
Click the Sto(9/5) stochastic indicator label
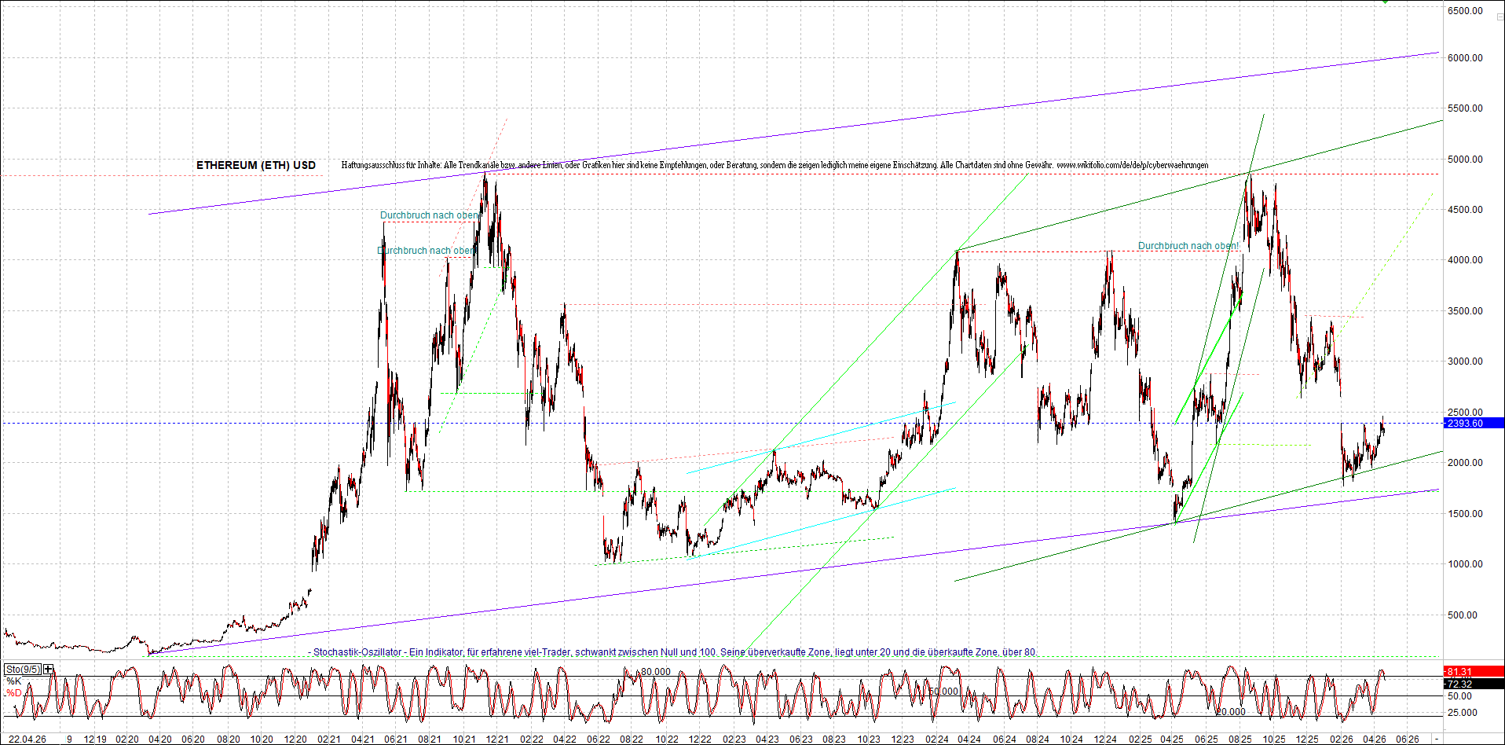[x=23, y=670]
